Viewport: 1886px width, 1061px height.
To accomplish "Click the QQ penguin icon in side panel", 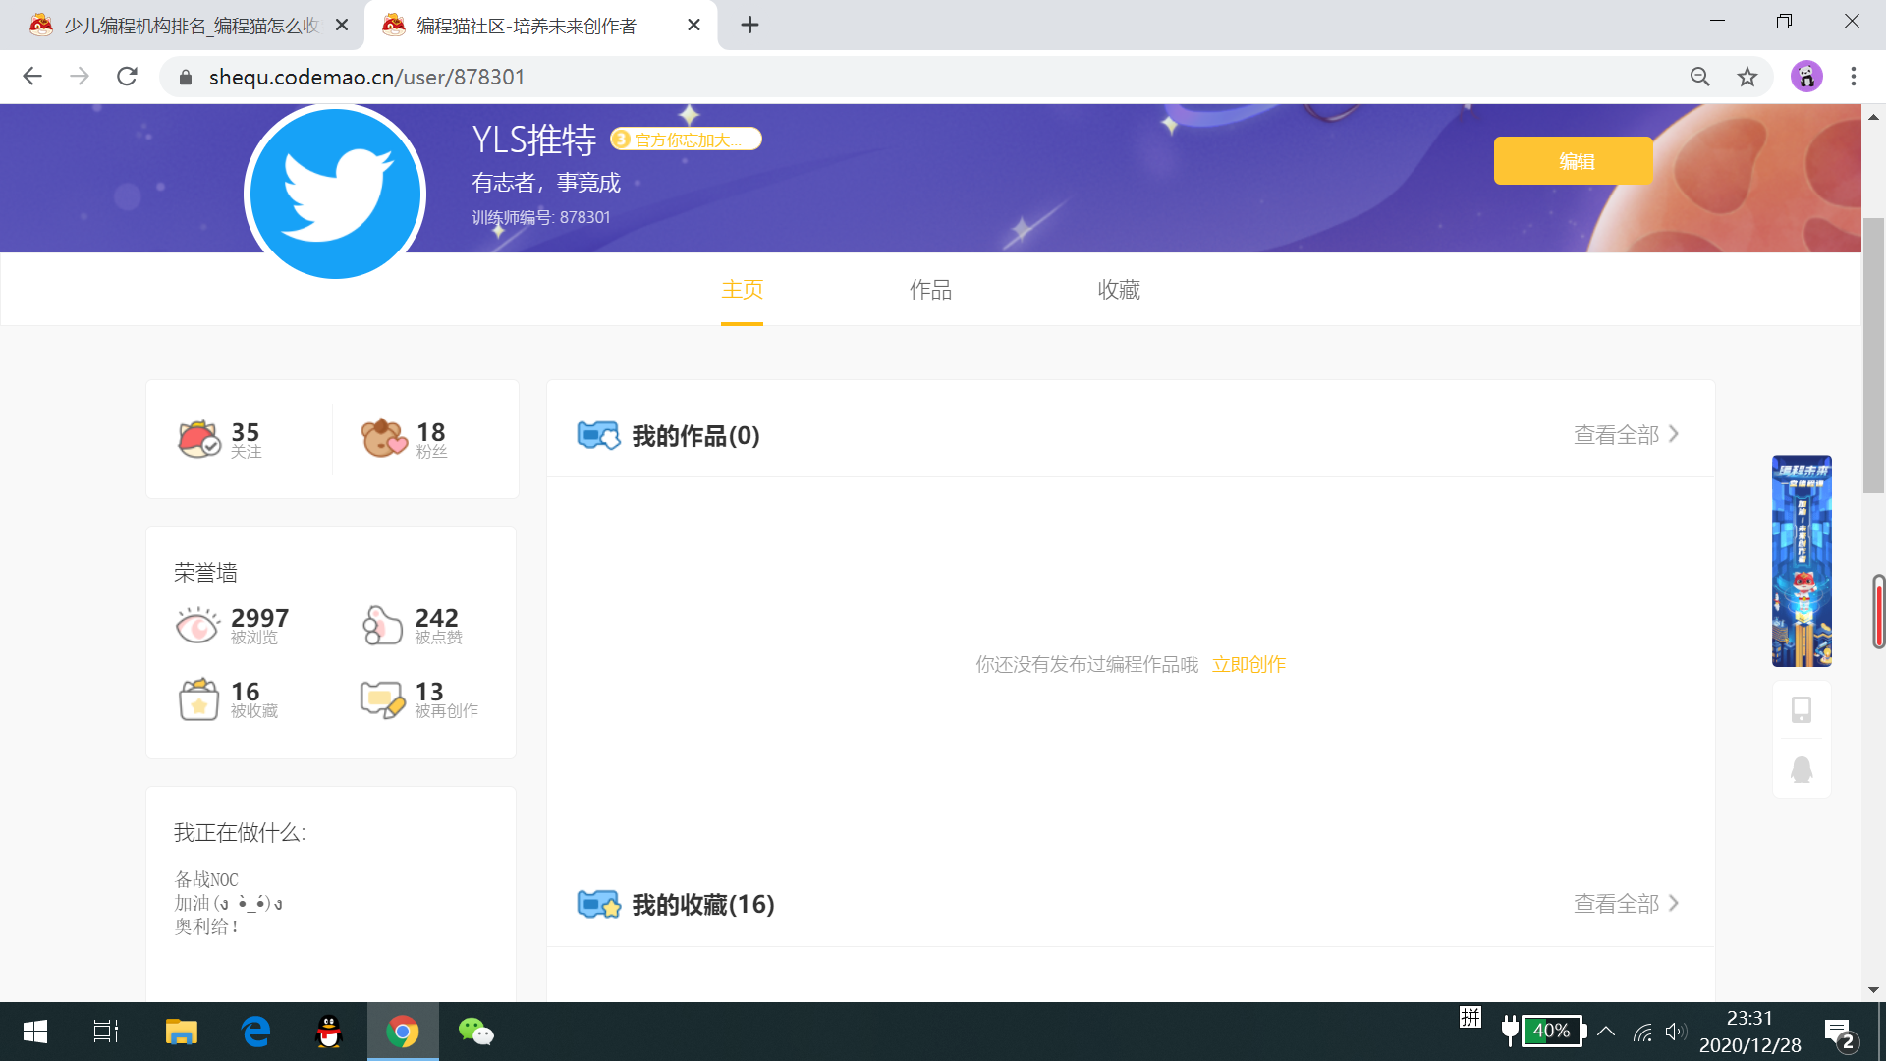I will tap(1802, 769).
